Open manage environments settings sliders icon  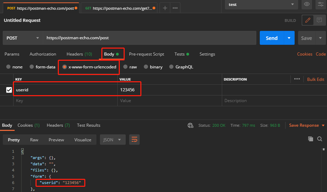321,4
